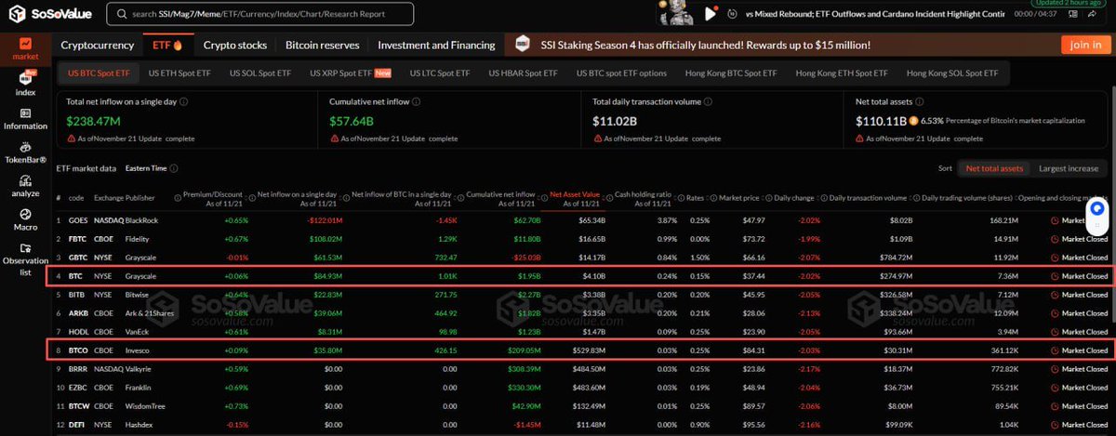Click the clock icon in BlackRock Market Closed cell

1055,220
